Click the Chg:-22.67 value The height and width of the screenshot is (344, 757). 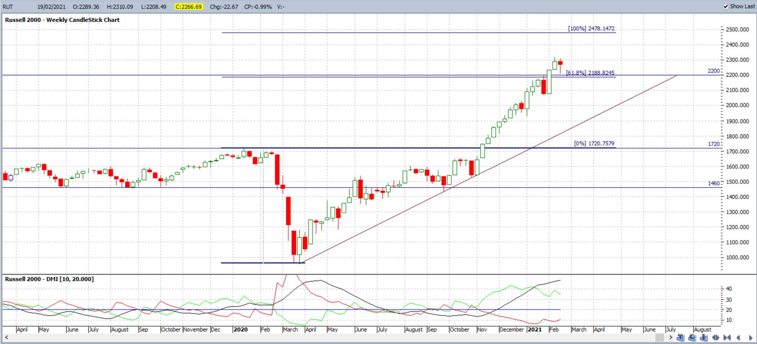[224, 7]
